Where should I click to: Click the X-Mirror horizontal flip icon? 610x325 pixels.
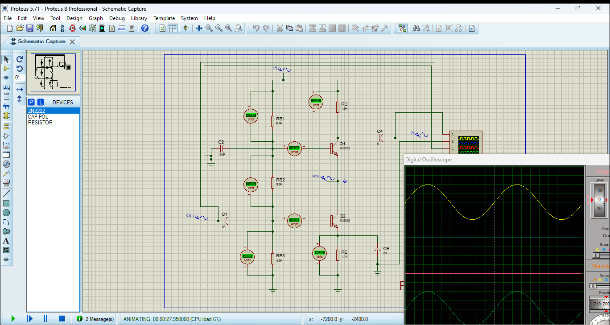[20, 89]
